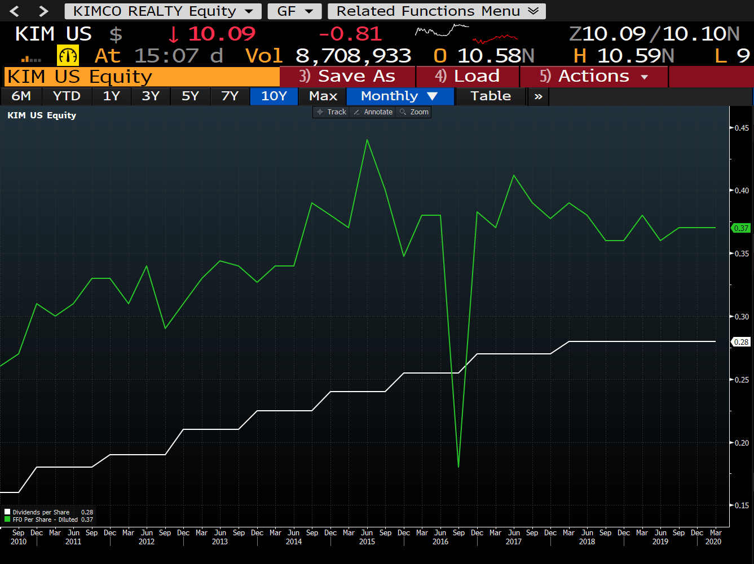Click the white 0.28 value tag

click(x=741, y=342)
